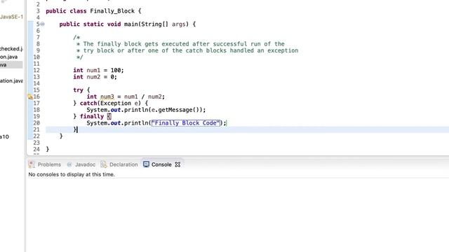Click the Console tab monitor icon

pos(146,164)
